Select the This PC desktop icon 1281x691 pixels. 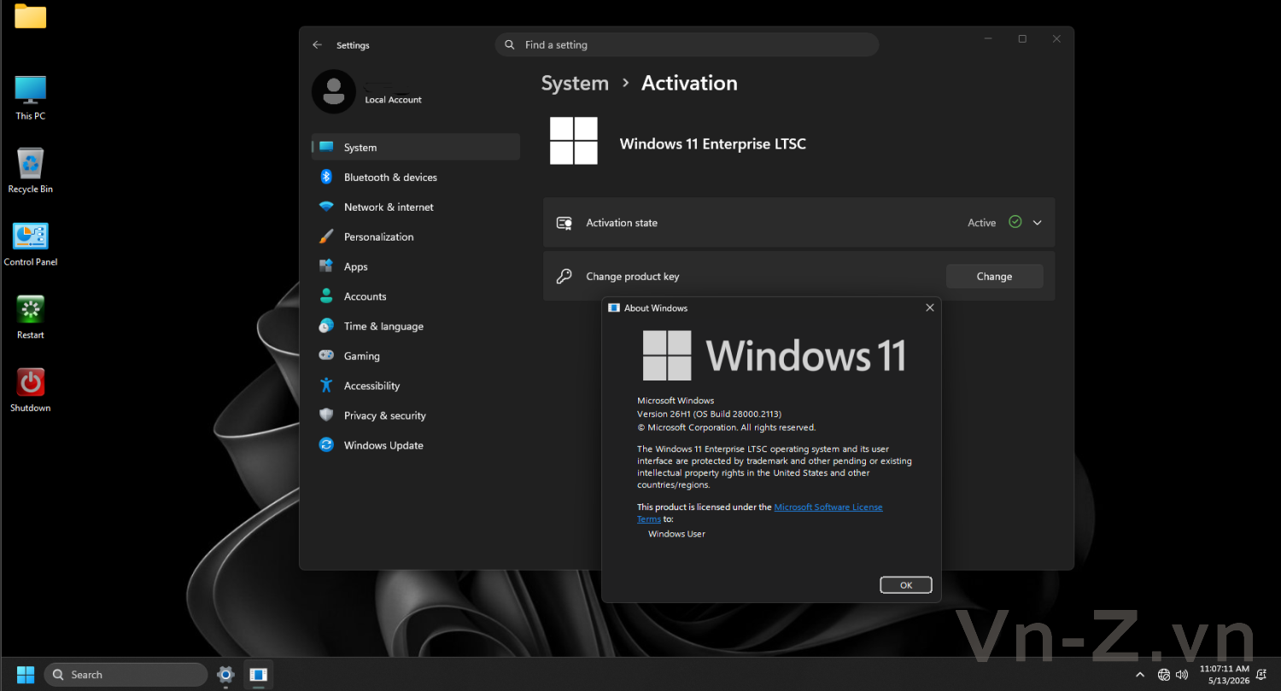31,97
